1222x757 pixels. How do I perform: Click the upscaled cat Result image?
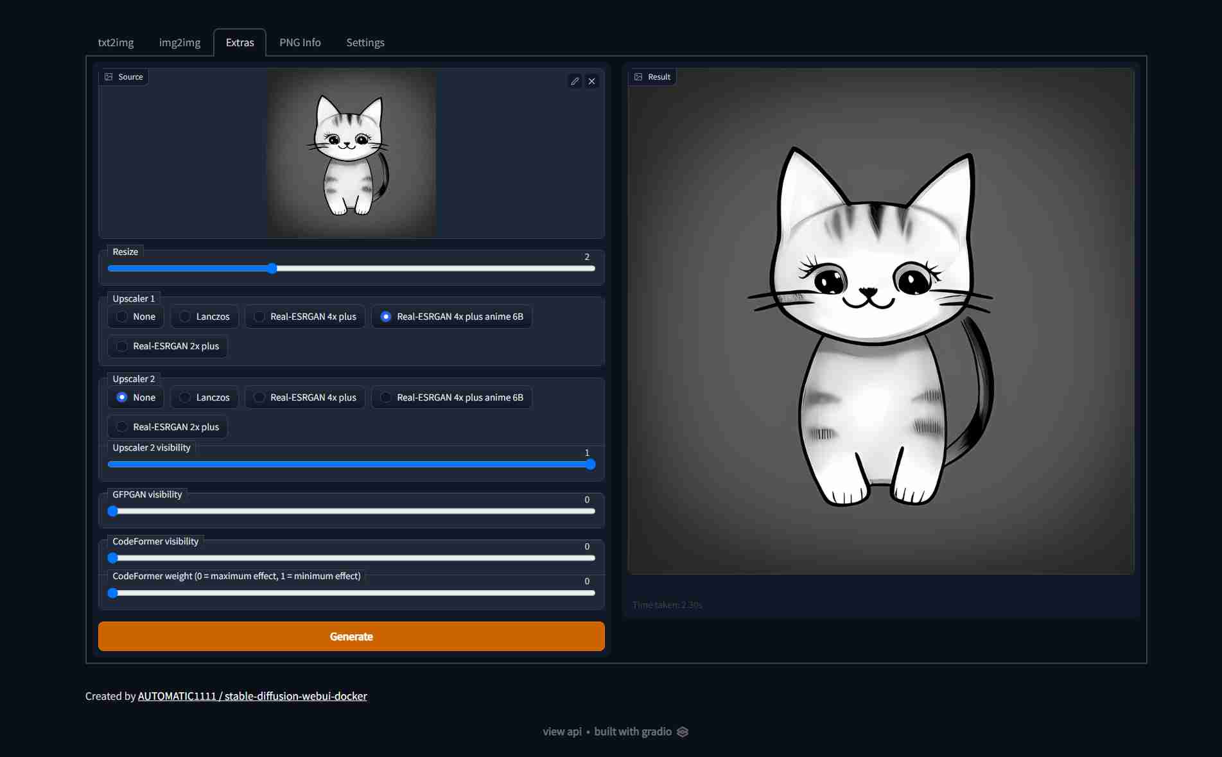880,321
